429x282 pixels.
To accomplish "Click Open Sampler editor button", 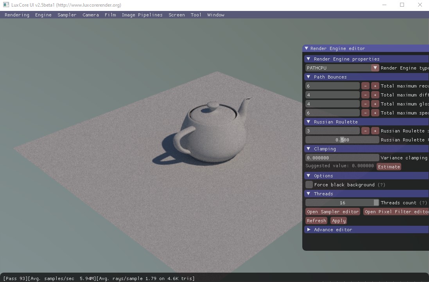I will tap(333, 212).
